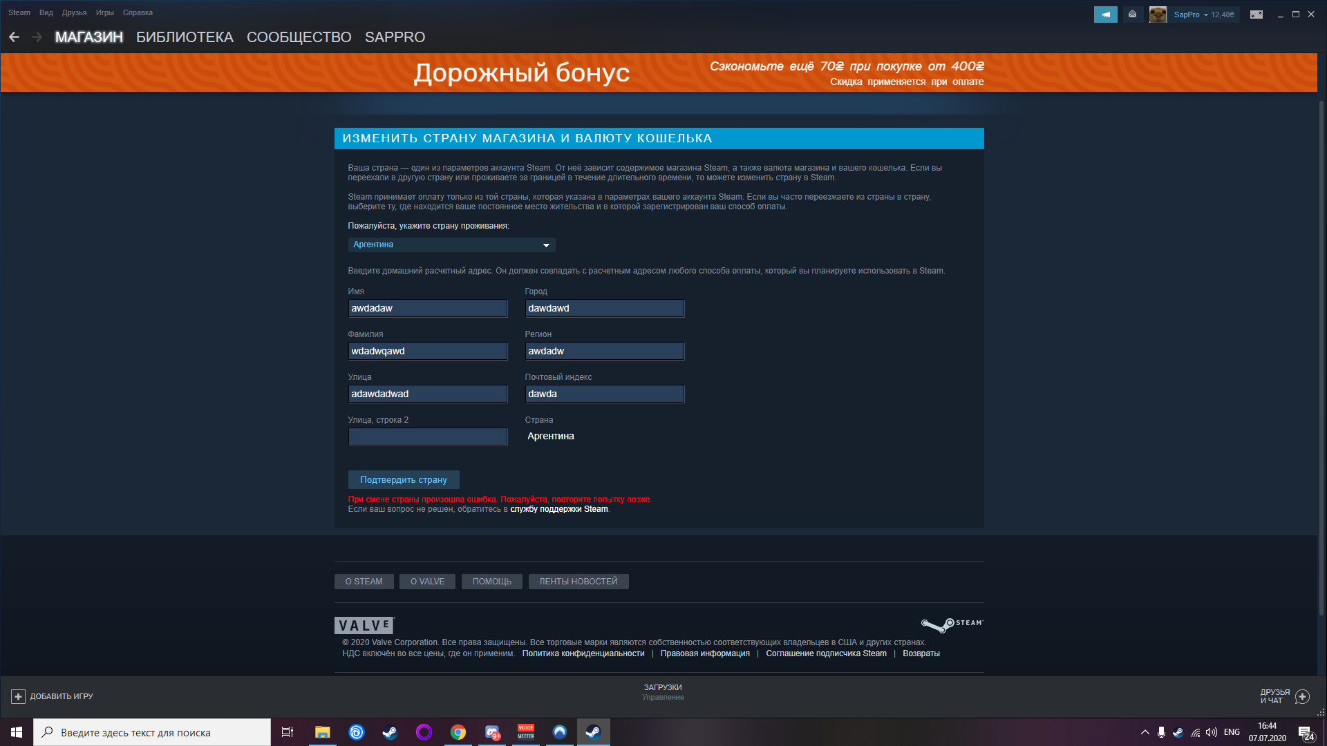Click the volume speaker tray icon

[1212, 732]
